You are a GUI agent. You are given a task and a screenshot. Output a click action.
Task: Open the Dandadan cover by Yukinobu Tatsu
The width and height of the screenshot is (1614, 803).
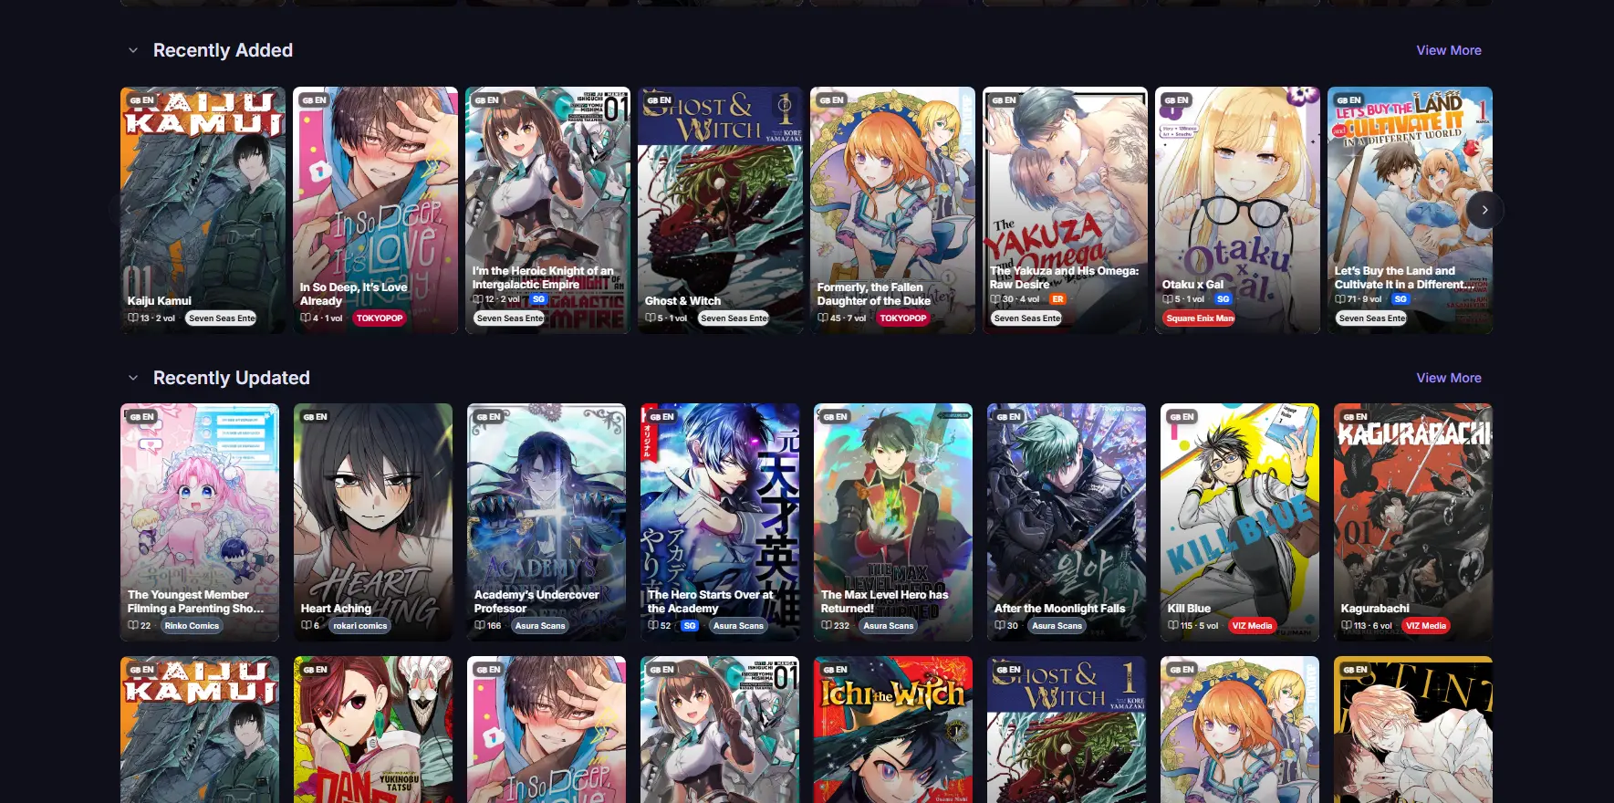point(373,729)
